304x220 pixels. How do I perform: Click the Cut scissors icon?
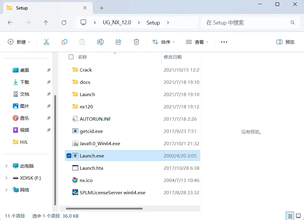(x=46, y=42)
